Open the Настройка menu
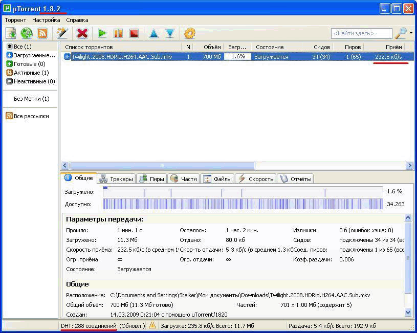Screen dimensions: 417x333 46,20
